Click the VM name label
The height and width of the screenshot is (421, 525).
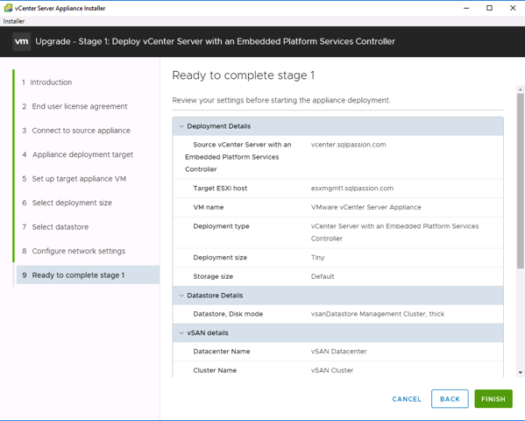tap(209, 207)
